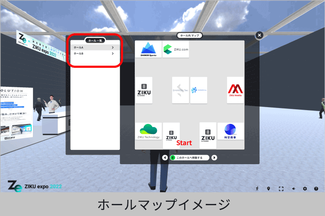Click the ホール内マップ header label
Image resolution: width=325 pixels, height=216 pixels.
tap(189, 35)
